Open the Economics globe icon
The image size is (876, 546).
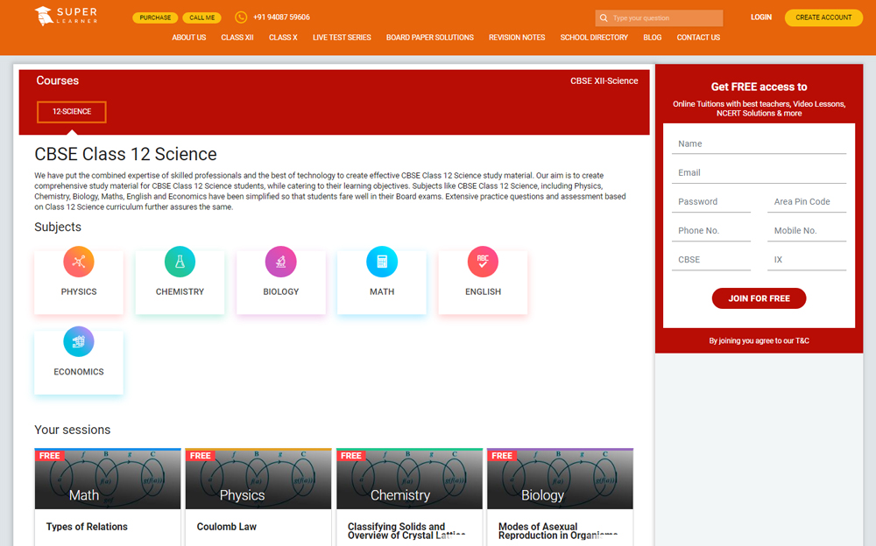click(x=79, y=341)
